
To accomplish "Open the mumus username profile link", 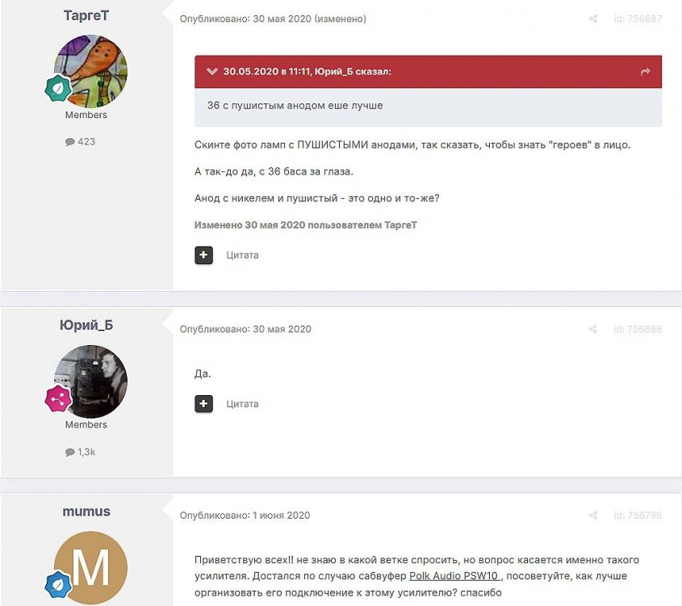I will pyautogui.click(x=86, y=511).
